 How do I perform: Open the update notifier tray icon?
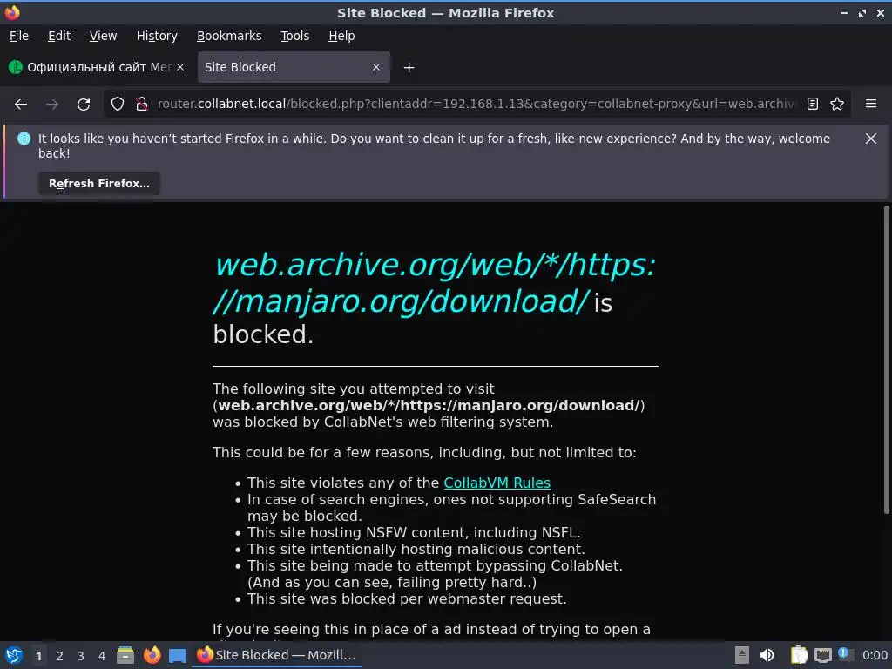click(845, 655)
